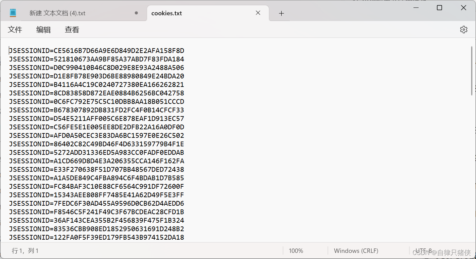476x259 pixels.
Task: Close the Notepad window
Action: click(463, 7)
